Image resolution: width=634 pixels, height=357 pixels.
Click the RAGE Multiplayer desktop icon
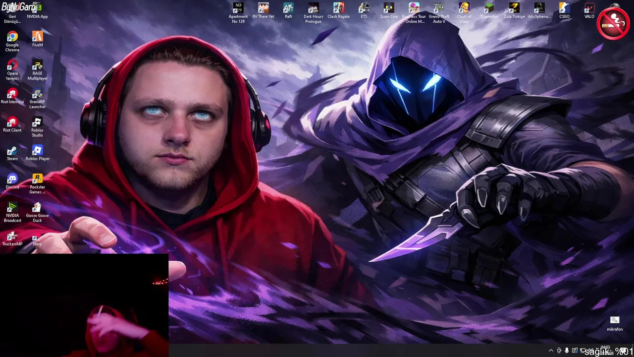37,70
